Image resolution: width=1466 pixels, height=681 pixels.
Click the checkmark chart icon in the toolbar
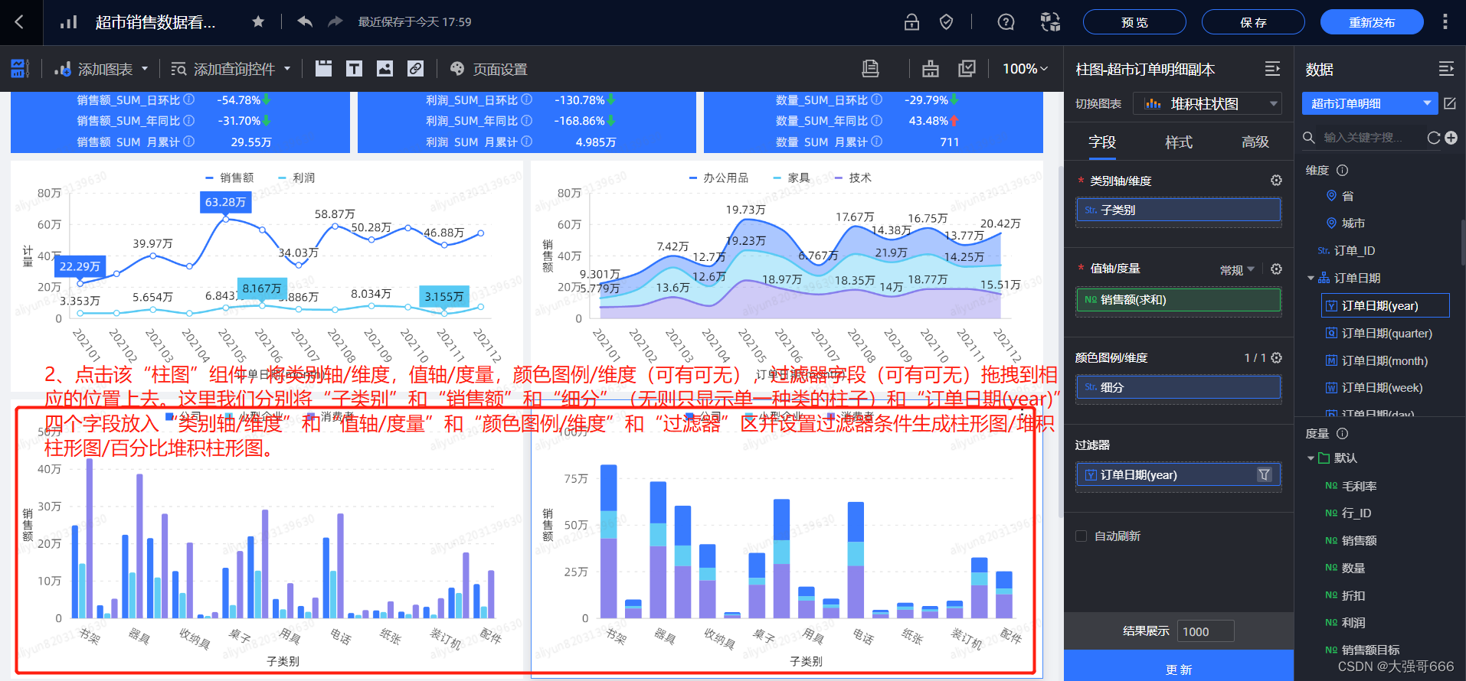coord(967,69)
